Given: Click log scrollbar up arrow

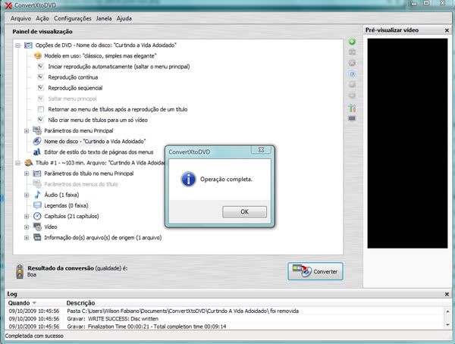Looking at the screenshot, I should [447, 311].
